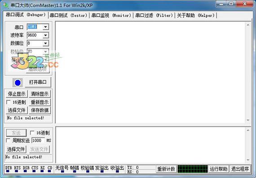Click the blue port status indicator icon

(x=18, y=82)
